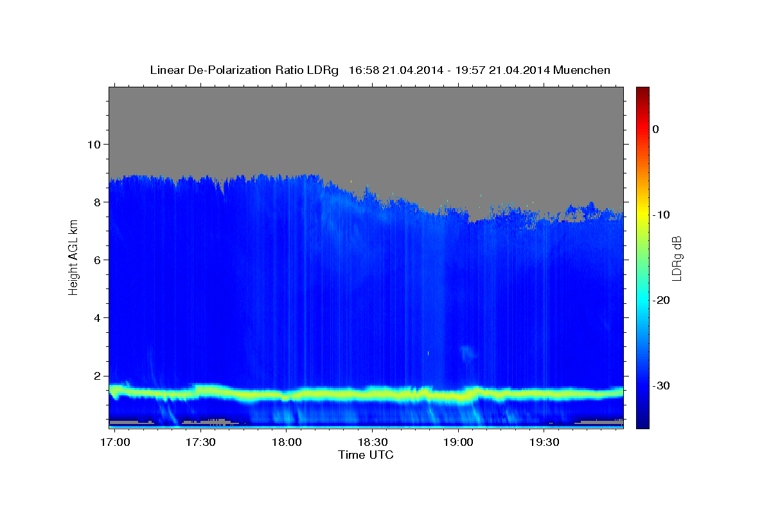Click the colorbar tick label '-30'
The height and width of the screenshot is (514, 771).
(x=661, y=385)
